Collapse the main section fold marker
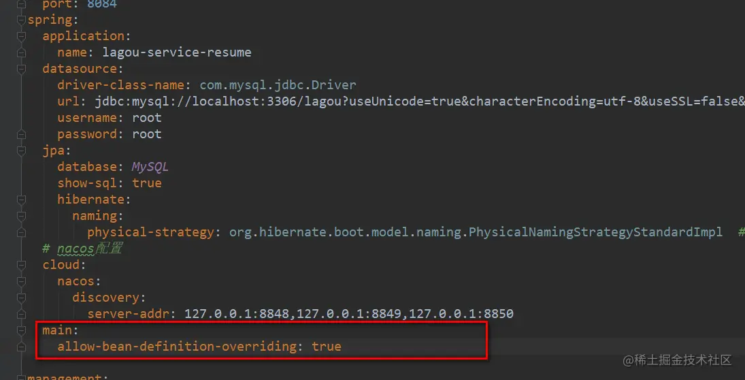The width and height of the screenshot is (745, 380). tap(20, 330)
